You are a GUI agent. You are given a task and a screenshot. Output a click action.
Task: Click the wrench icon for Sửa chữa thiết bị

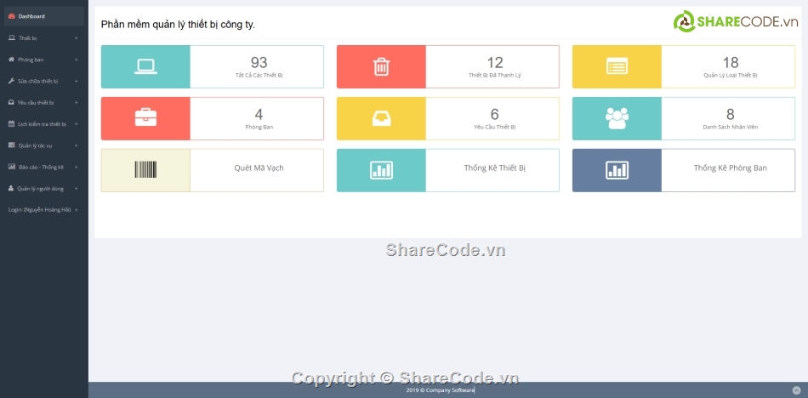11,81
